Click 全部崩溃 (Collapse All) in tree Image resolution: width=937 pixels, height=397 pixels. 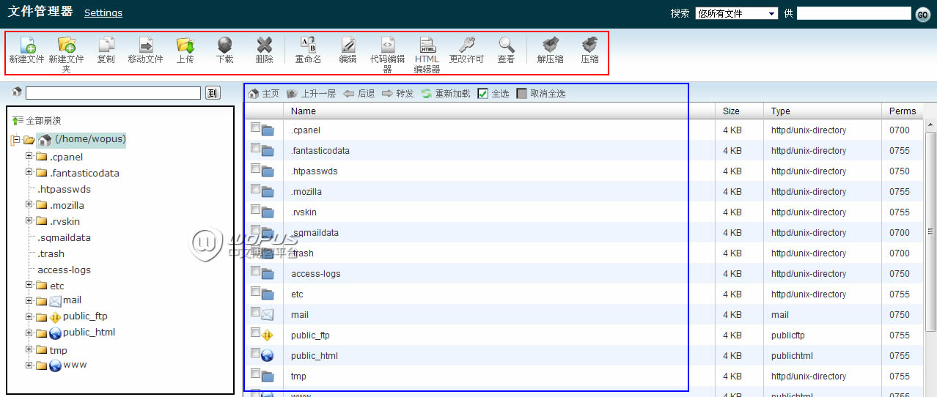coord(37,121)
